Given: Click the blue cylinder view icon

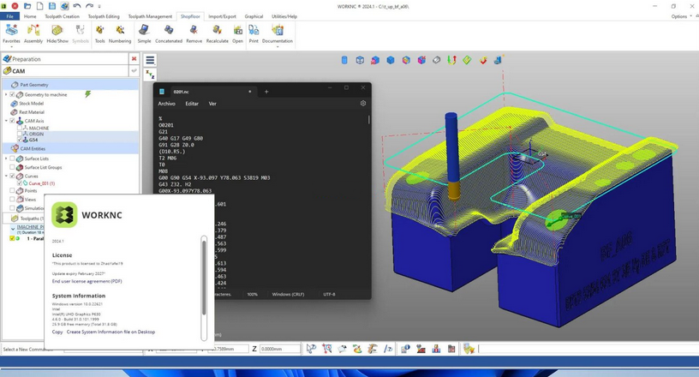Looking at the screenshot, I should [x=344, y=60].
